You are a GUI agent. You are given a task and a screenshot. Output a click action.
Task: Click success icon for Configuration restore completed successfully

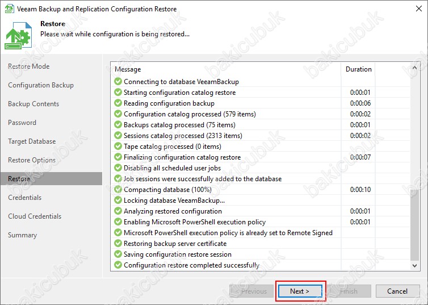tap(118, 265)
